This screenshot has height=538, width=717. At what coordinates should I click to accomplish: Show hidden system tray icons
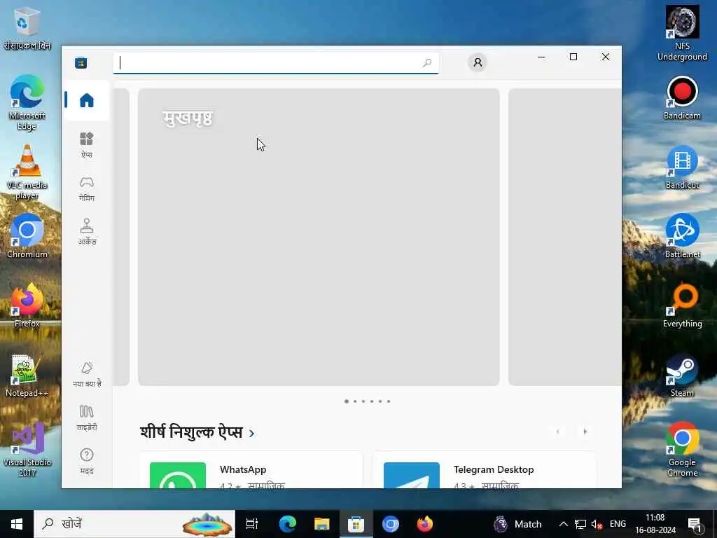tap(564, 524)
